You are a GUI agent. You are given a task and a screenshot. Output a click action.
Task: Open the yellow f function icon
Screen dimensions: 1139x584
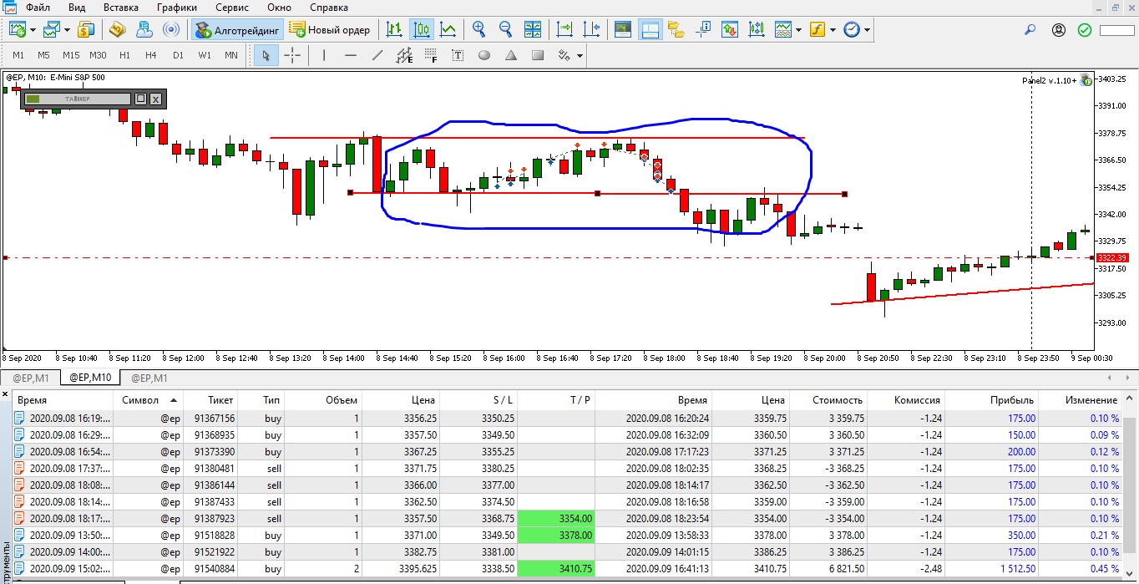[x=817, y=30]
